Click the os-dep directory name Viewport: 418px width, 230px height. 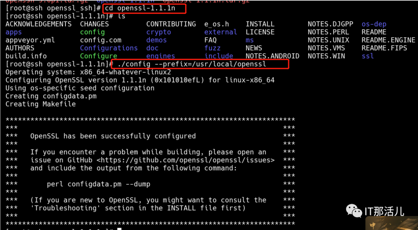point(374,24)
